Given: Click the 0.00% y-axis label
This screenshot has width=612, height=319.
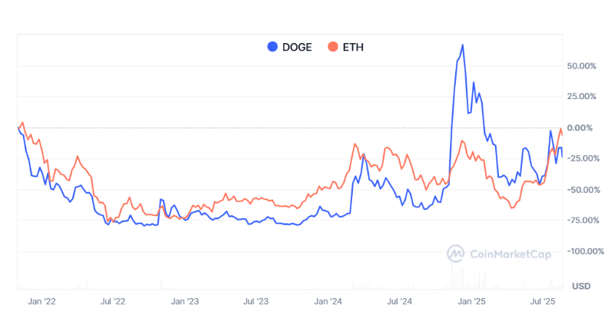Looking at the screenshot, I should [x=583, y=128].
